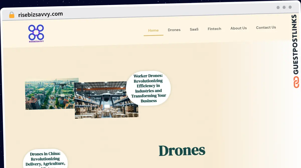Open the Contact Us page
Screen dimensions: 301x168
pyautogui.click(x=266, y=27)
